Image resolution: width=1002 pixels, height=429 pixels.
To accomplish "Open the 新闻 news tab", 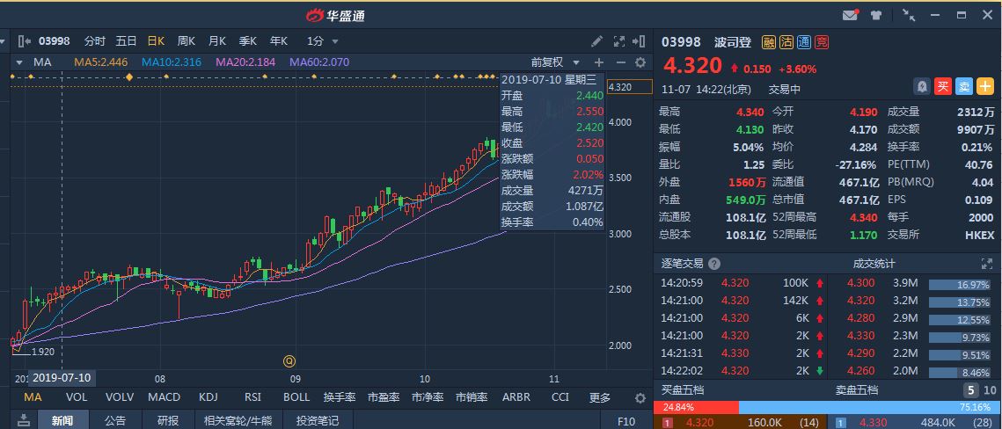I will coord(62,421).
